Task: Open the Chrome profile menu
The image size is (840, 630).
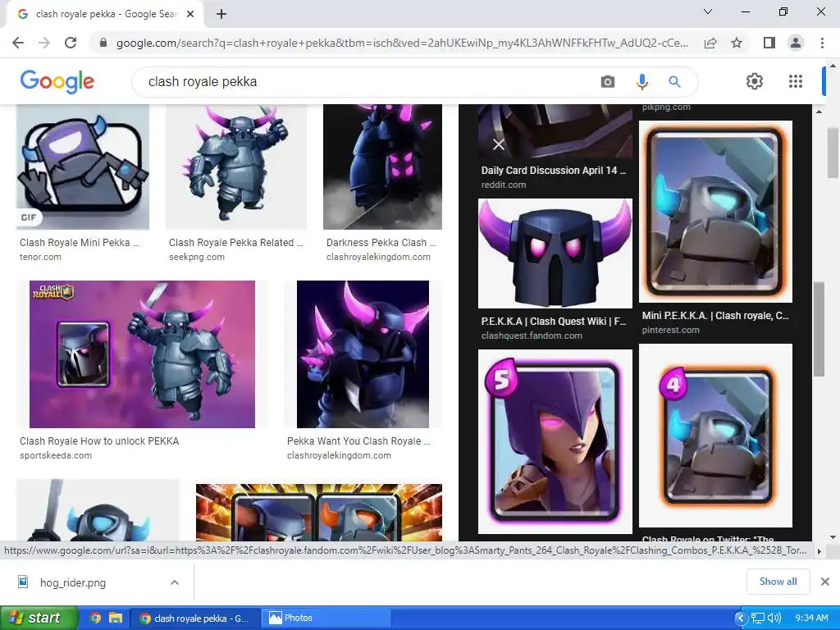Action: [796, 43]
